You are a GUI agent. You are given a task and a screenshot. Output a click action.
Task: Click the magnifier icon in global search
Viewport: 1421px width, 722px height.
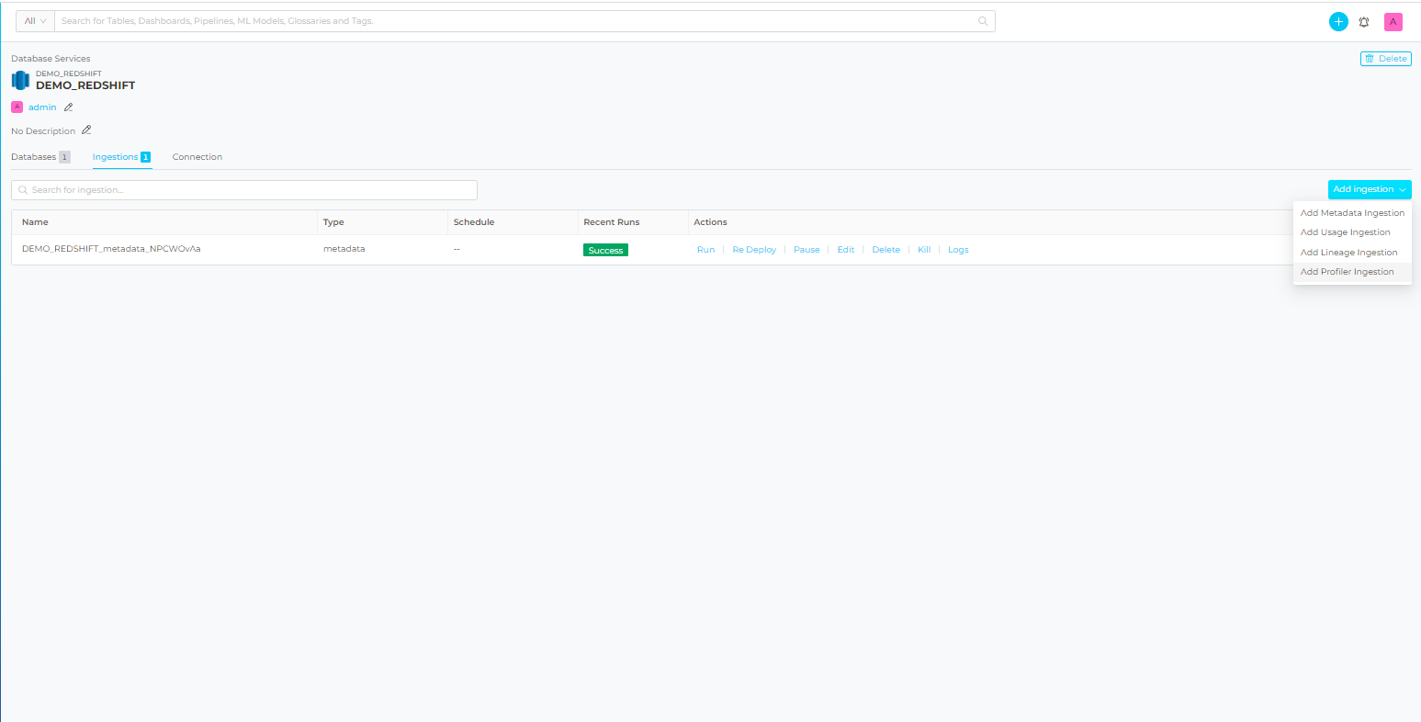pos(982,21)
